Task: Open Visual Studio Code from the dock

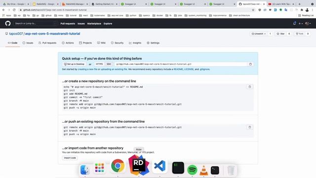Action: point(159,166)
